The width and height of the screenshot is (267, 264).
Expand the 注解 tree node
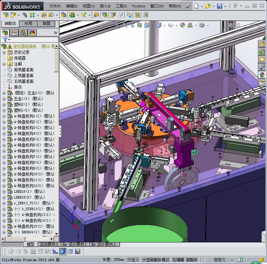point(4,64)
